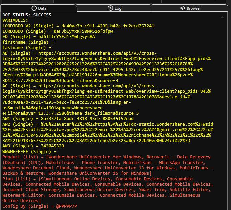Click the scrollbar up arrow
Viewport: 231px width, 210px height.
pyautogui.click(x=222, y=17)
